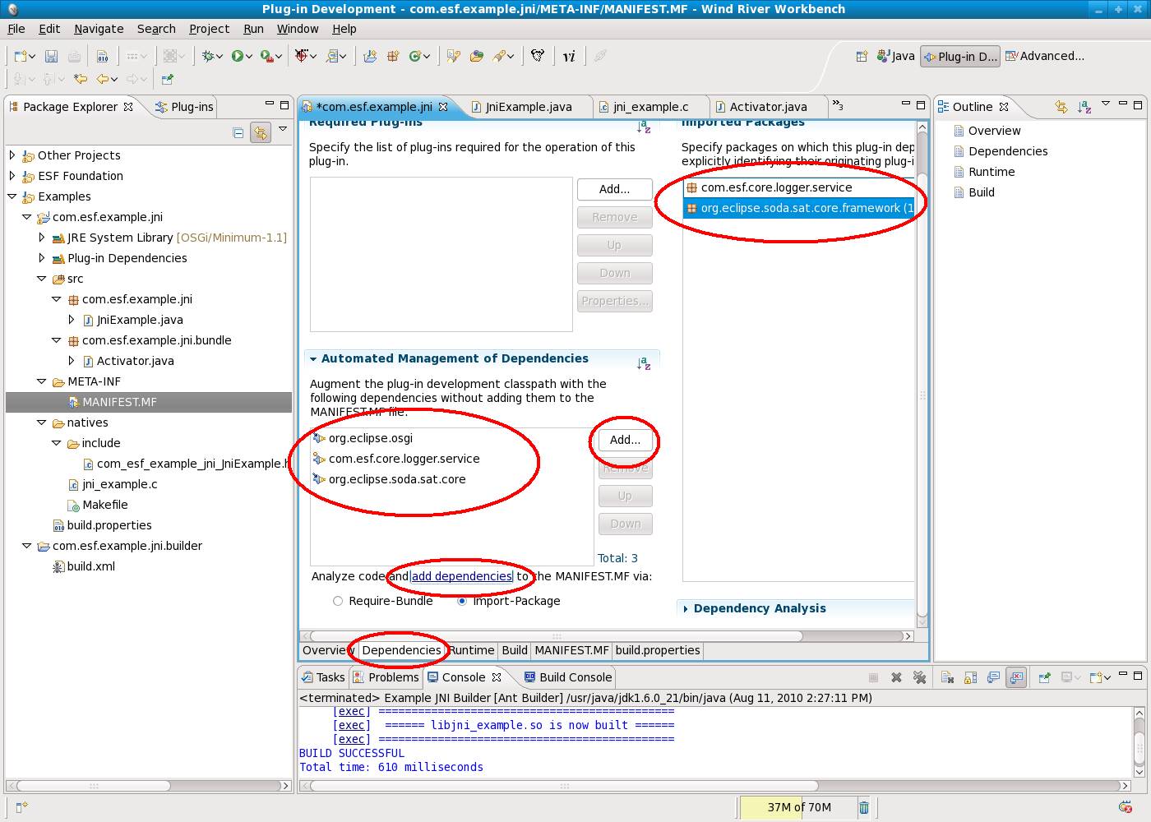Viewport: 1151px width, 822px height.
Task: Switch to the Runtime manifest tab
Action: pyautogui.click(x=472, y=650)
